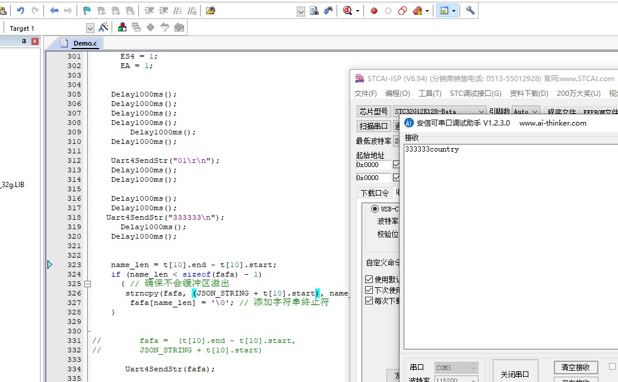
Task: Open the pin count Auto dropdown
Action: 535,111
